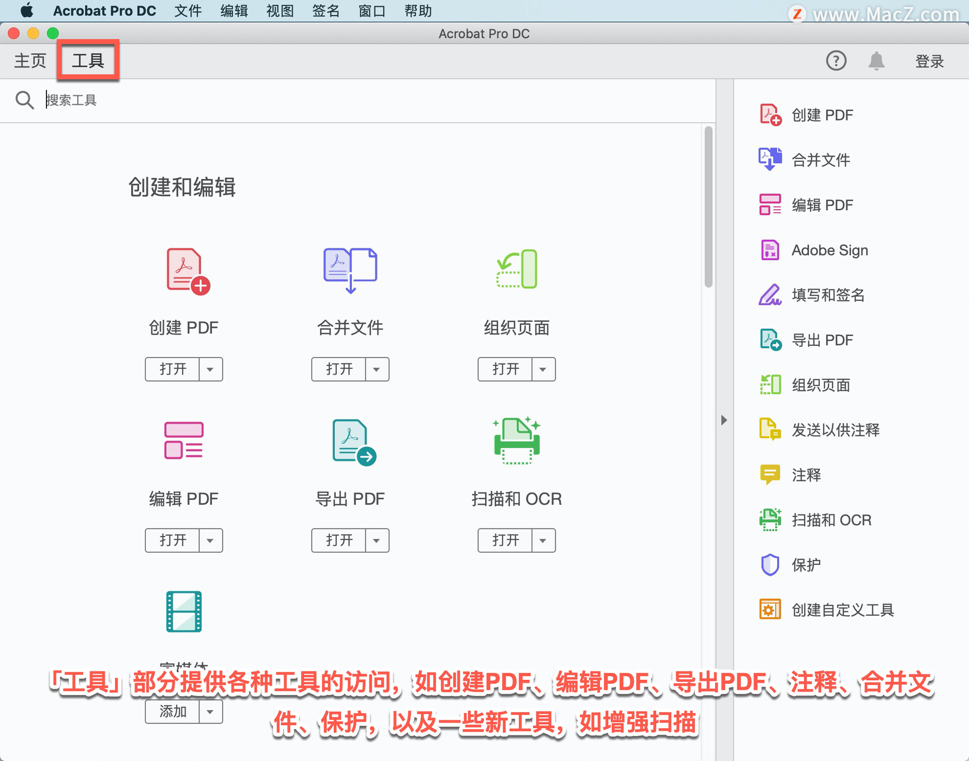
Task: Click the Combine Files (合并文件) large icon
Action: coord(350,271)
